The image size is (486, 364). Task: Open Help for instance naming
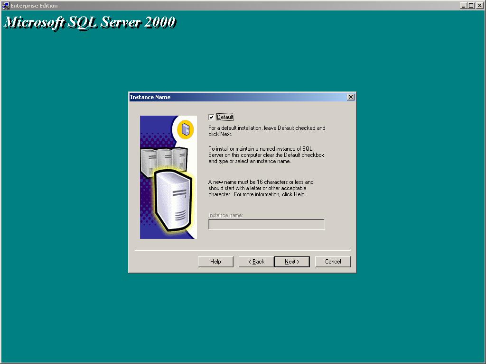coord(215,262)
